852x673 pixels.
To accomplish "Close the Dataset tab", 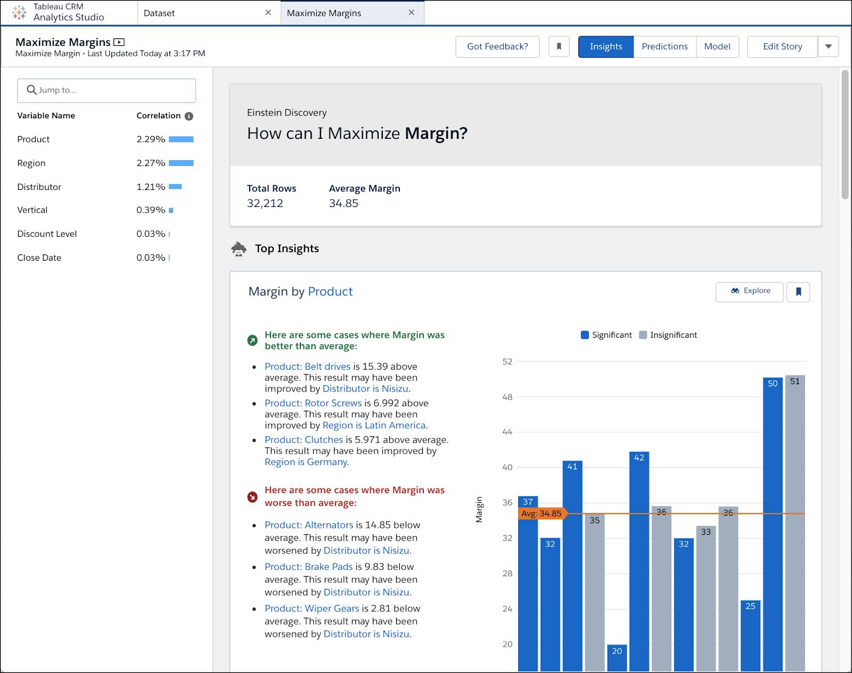I will 268,13.
